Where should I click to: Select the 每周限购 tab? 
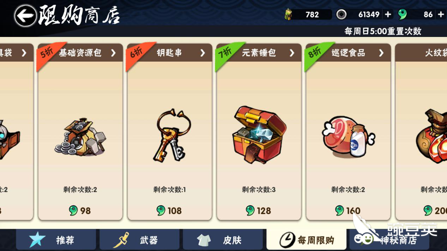pos(306,240)
